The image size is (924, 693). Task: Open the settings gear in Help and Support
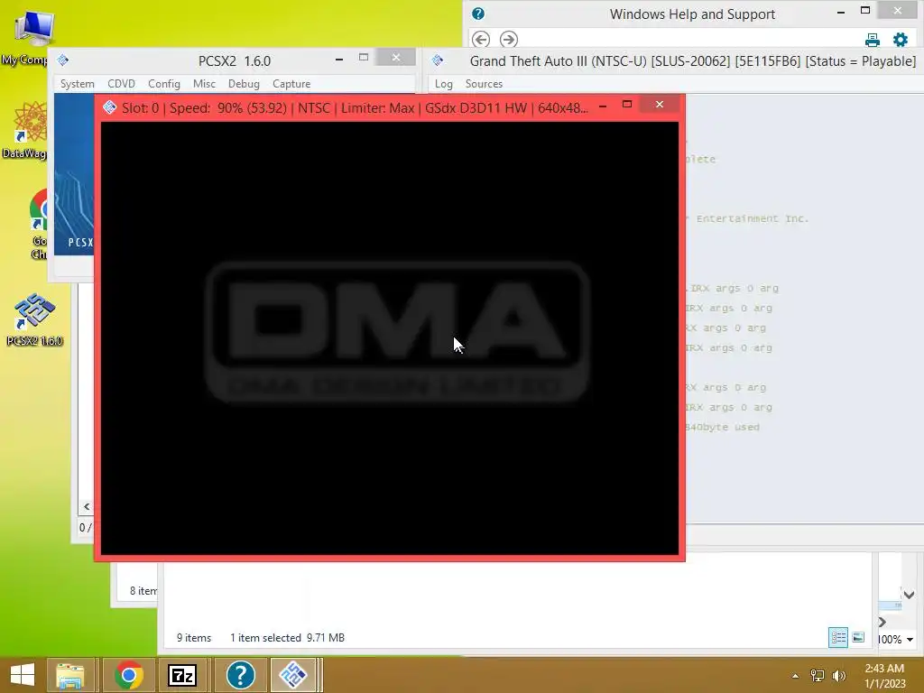click(901, 40)
